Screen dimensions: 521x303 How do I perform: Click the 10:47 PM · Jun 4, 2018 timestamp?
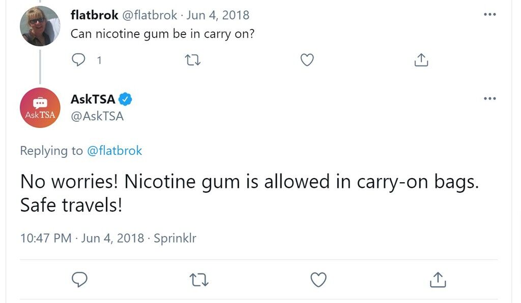click(82, 238)
